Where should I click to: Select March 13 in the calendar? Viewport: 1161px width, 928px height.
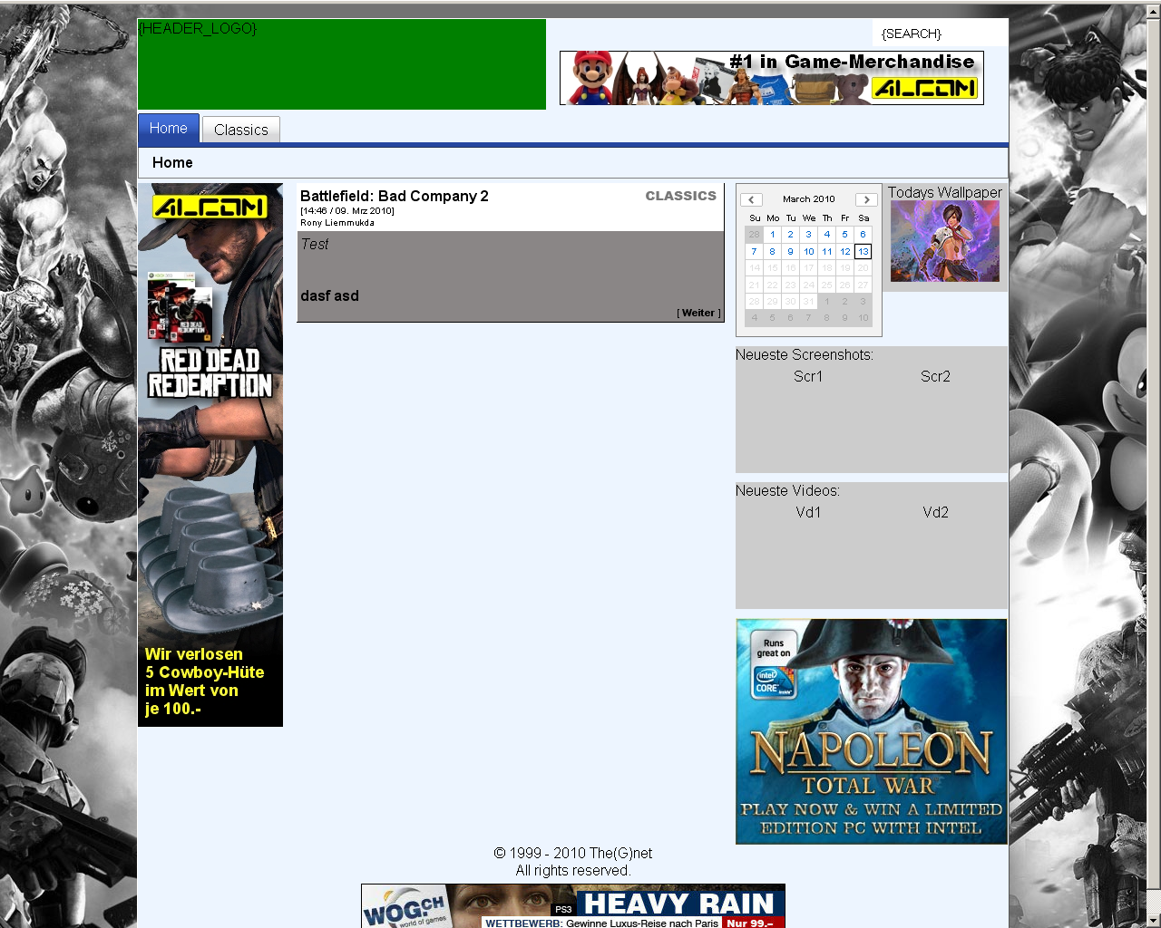863,251
